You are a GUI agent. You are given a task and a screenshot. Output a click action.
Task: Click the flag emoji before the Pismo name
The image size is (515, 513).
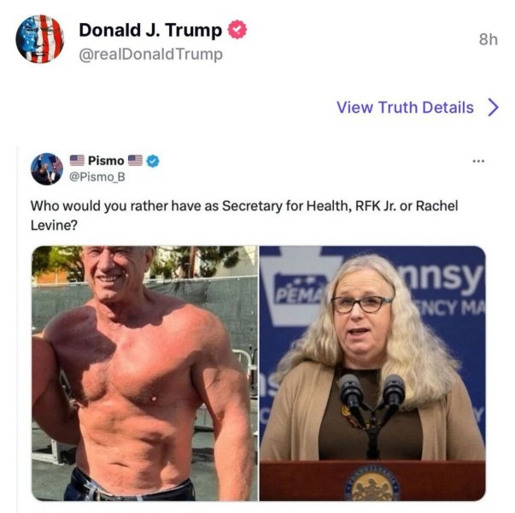click(x=77, y=161)
